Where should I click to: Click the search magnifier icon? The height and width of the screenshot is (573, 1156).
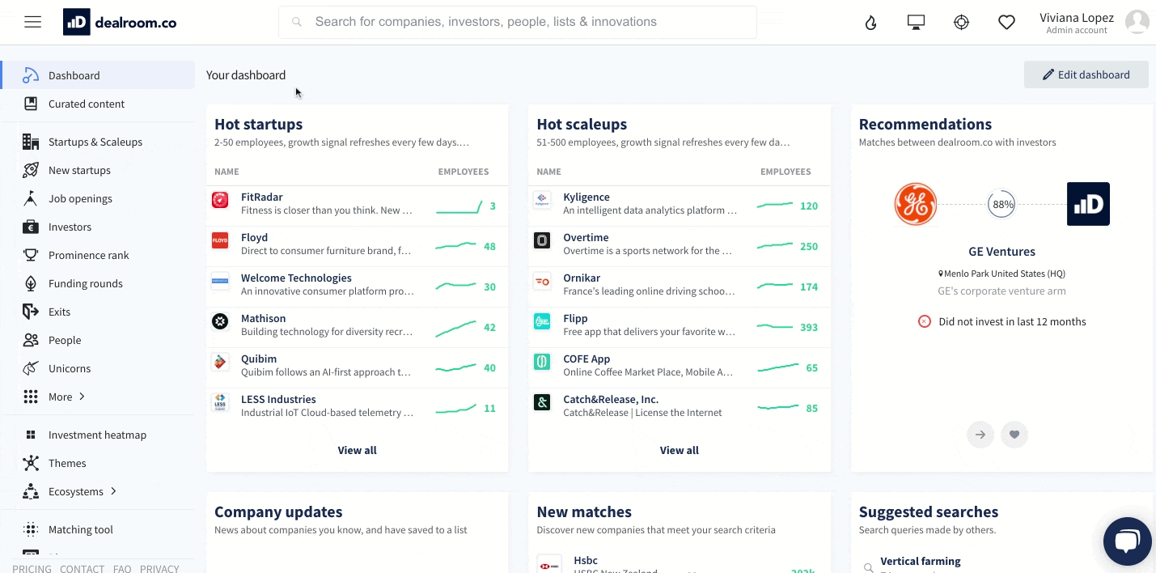pos(297,23)
